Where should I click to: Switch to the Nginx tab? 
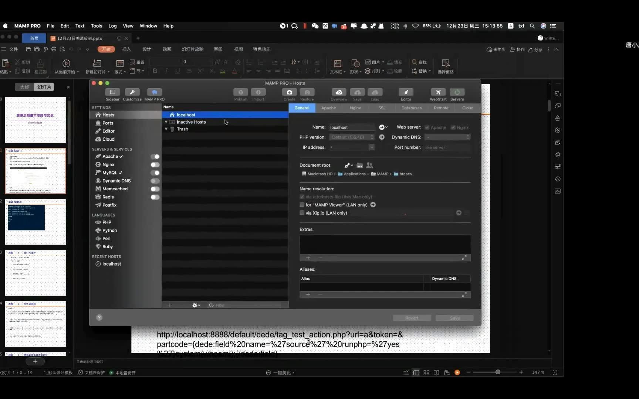coord(355,108)
